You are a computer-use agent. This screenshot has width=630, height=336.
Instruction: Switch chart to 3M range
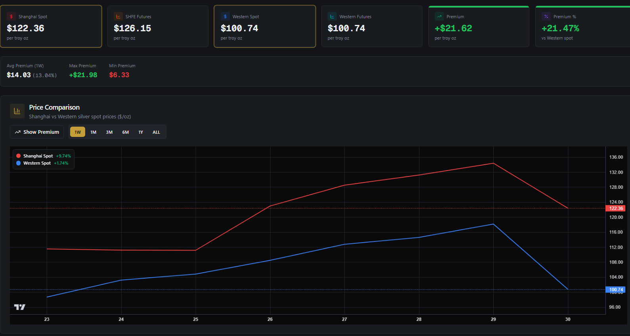[x=109, y=132]
